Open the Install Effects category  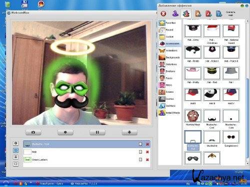tap(169, 113)
